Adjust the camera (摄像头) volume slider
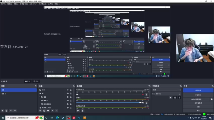This screenshot has width=214, height=120. 109,103
